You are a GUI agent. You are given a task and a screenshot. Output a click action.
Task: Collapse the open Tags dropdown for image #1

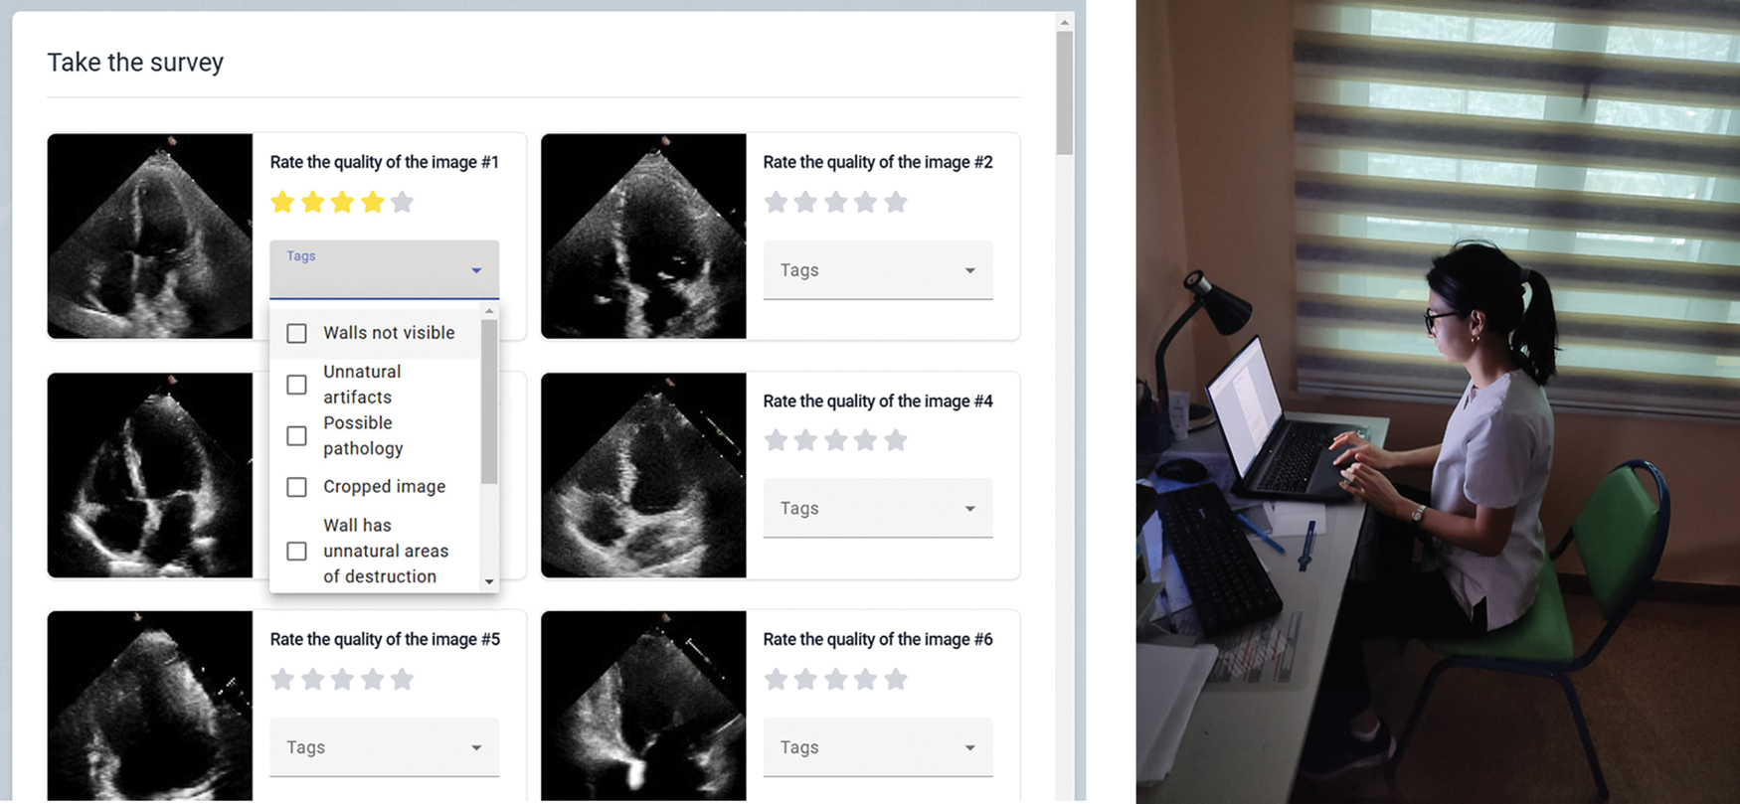point(476,270)
